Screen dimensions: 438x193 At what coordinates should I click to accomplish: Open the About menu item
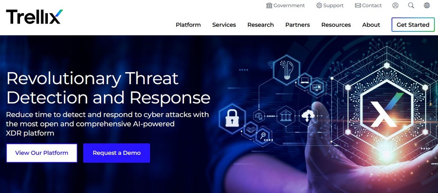(x=371, y=25)
